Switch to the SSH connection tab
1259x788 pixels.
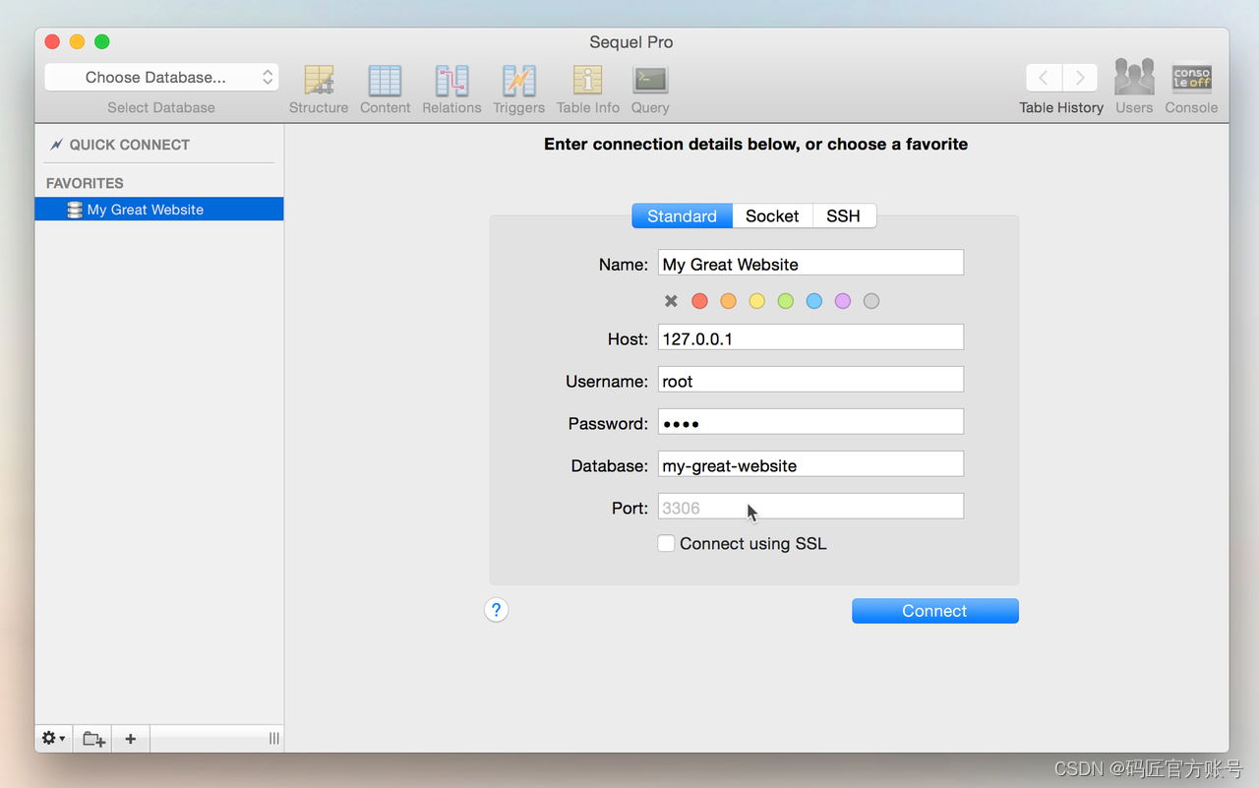click(843, 216)
